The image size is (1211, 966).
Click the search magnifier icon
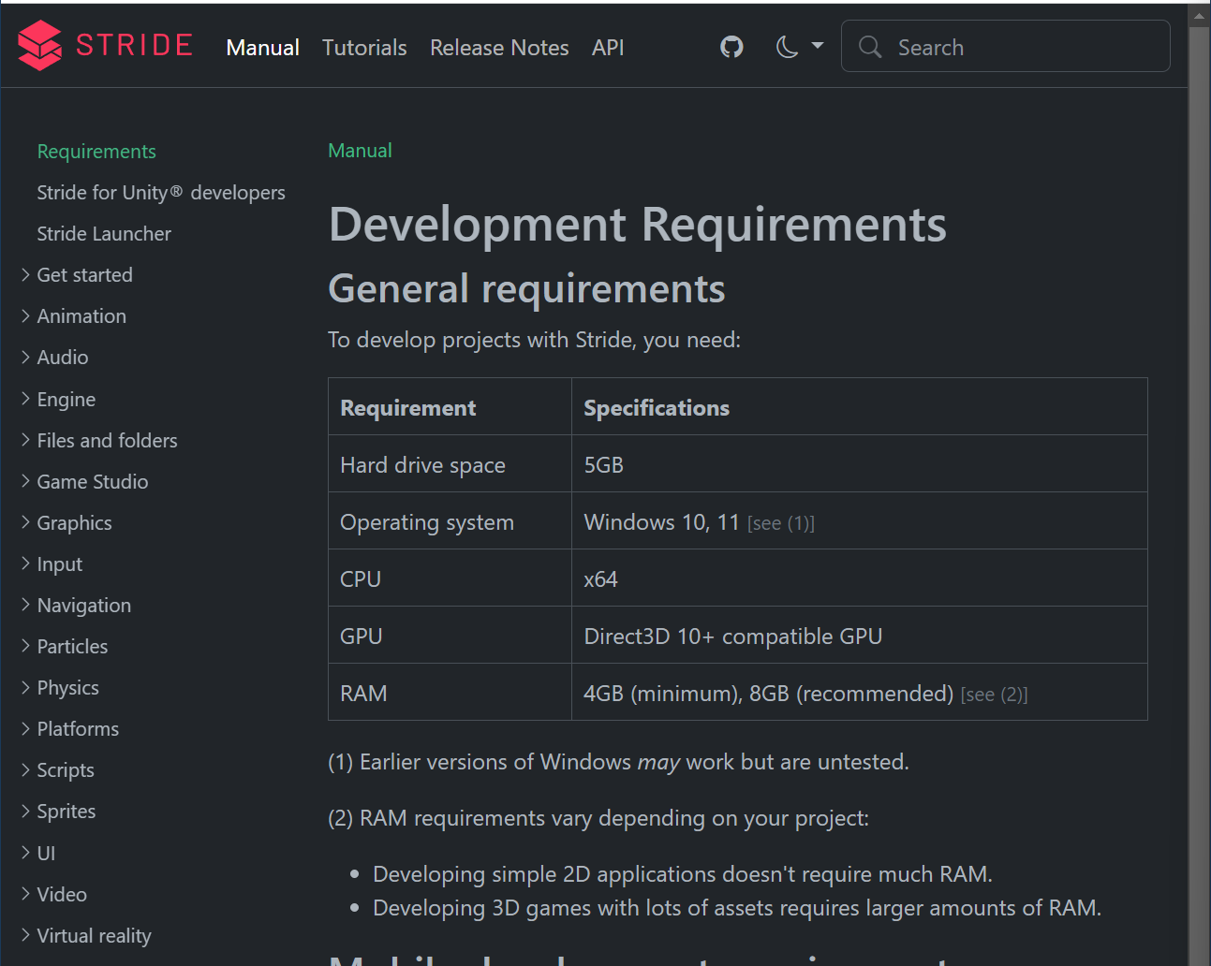869,46
